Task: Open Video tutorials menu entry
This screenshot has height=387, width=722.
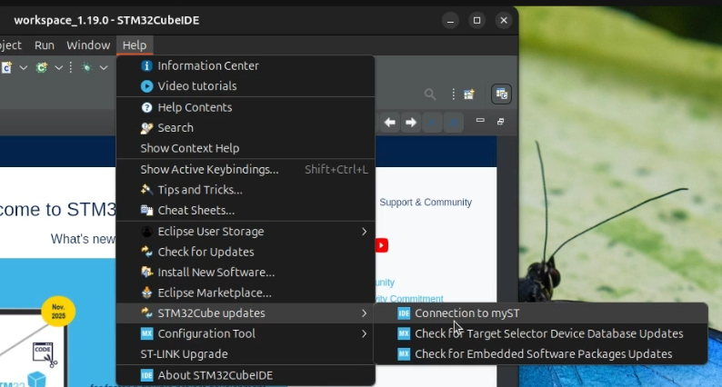Action: (246, 86)
